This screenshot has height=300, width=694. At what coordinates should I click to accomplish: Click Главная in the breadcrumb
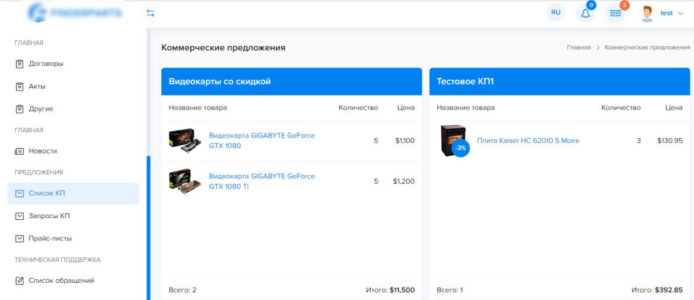(x=578, y=47)
